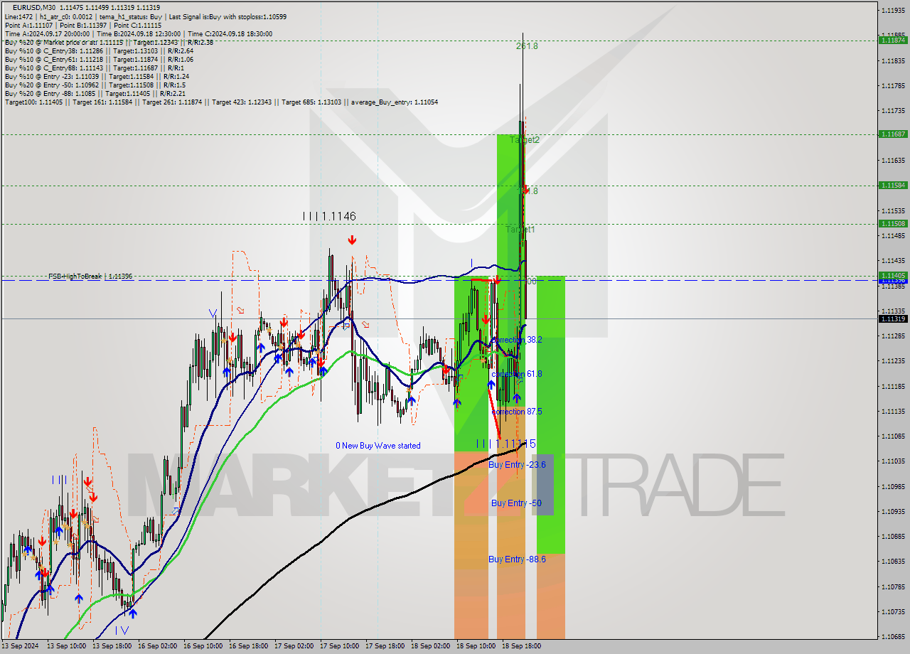Click the 'FSB-HighToBreak | 1.11396' label

coord(90,276)
